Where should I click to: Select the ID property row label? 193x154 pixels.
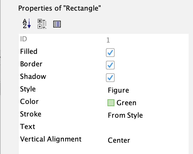(23, 39)
